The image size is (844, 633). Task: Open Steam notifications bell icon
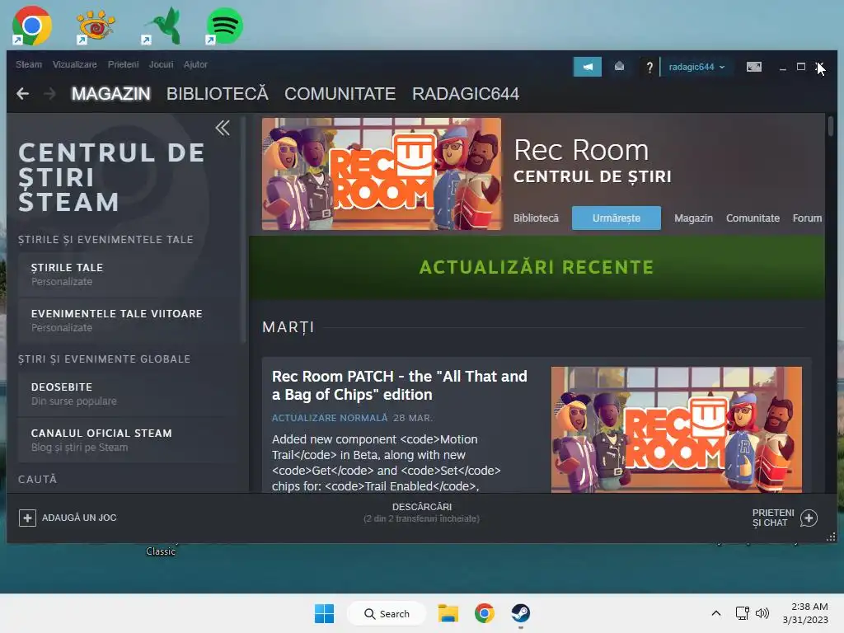pos(620,67)
